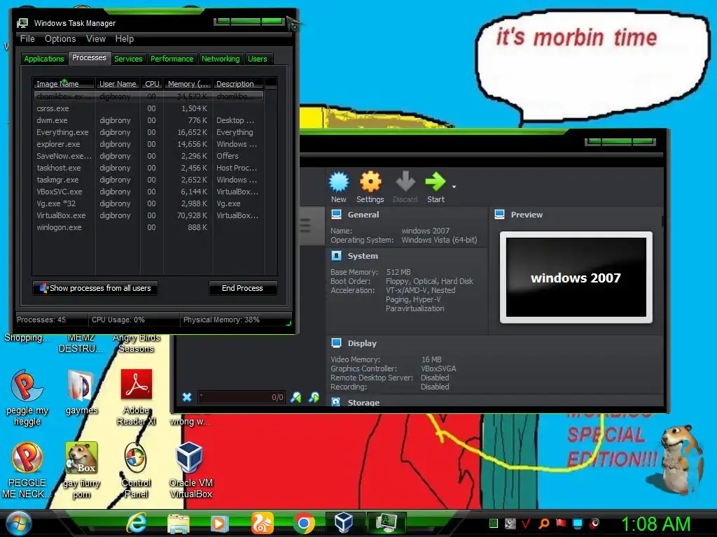Click the 1:08 AM taskbar clock
717x537 pixels.
655,524
